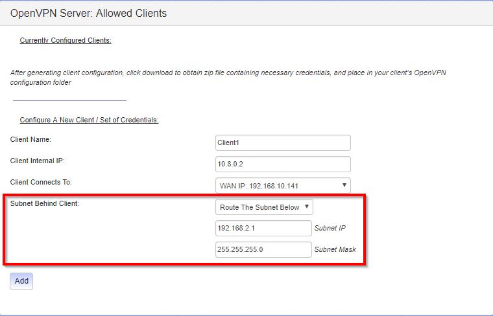Click the 'Subnet Mask' italic label
This screenshot has width=493, height=316.
[335, 249]
